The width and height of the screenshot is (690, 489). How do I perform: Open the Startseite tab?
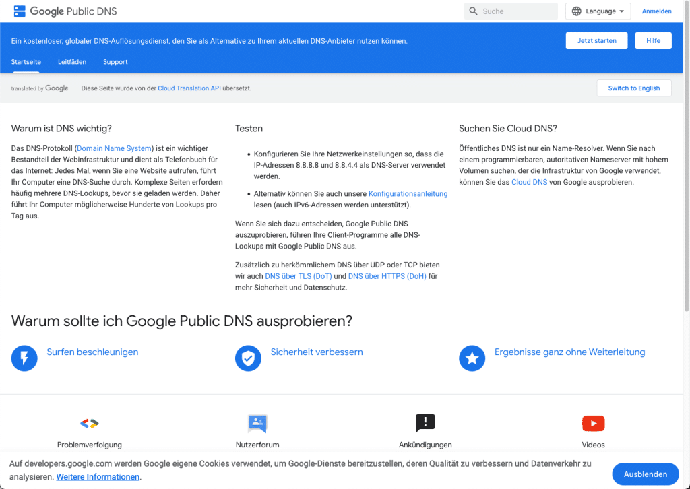pos(26,62)
